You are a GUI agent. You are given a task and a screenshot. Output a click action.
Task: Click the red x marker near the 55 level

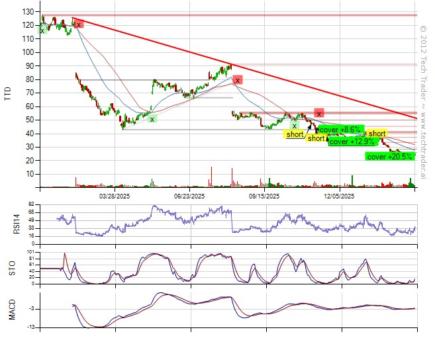point(319,114)
